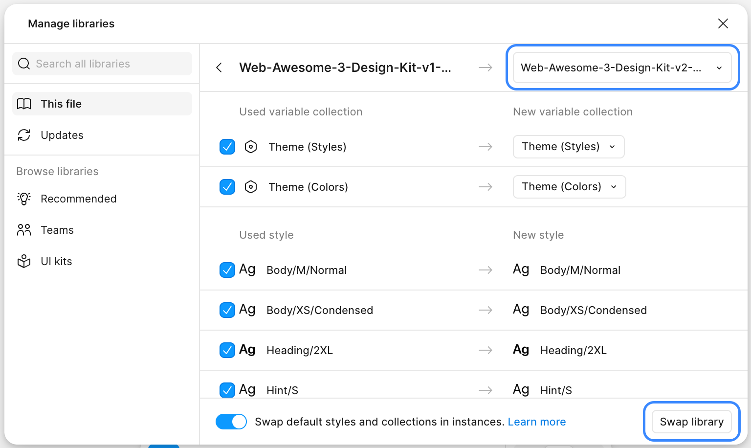Uncheck the Body/M/Normal style checkbox
Image resolution: width=751 pixels, height=448 pixels.
coord(227,270)
